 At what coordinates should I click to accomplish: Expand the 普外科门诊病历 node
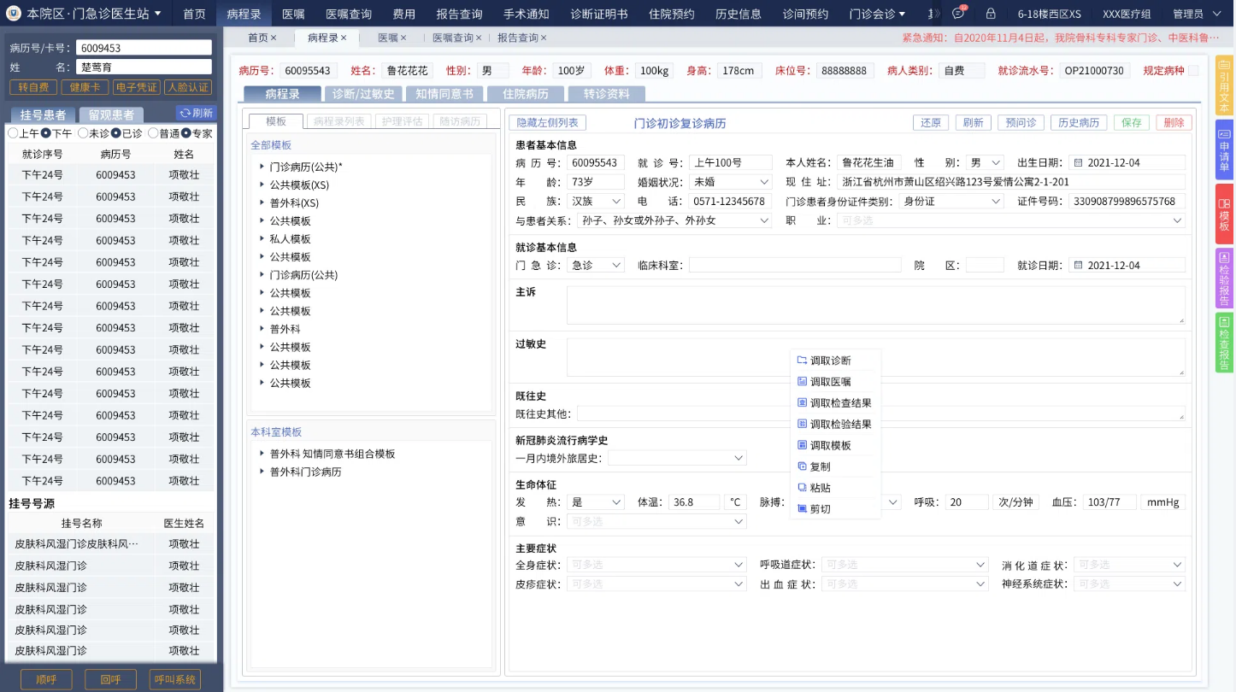pos(262,472)
